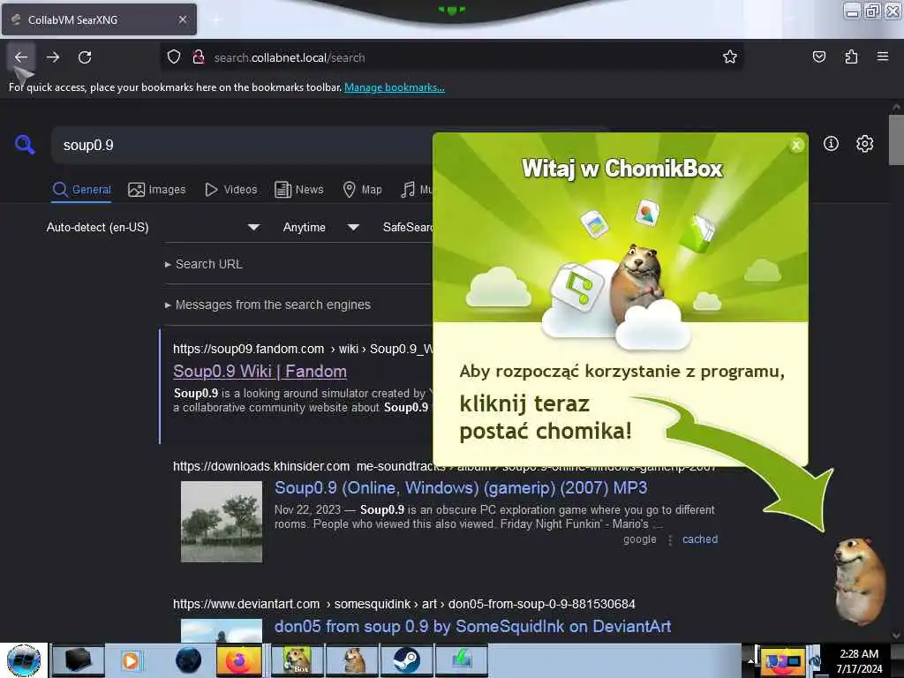Click the three-dot menu beside cached

(670, 540)
